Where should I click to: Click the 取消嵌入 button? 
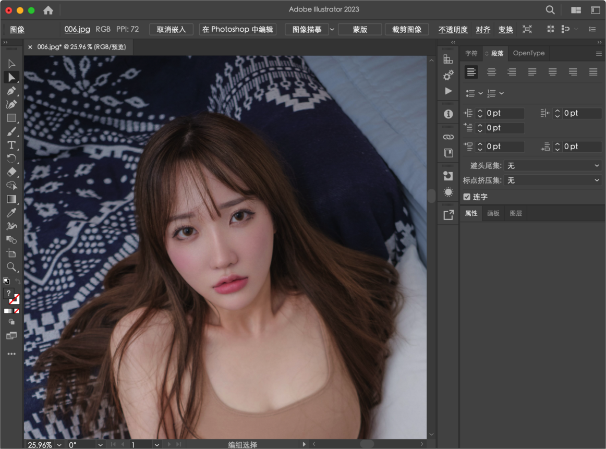click(171, 30)
